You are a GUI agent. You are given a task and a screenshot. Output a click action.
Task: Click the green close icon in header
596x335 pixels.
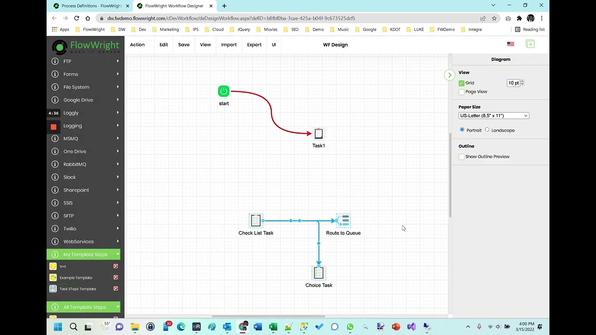pos(530,44)
